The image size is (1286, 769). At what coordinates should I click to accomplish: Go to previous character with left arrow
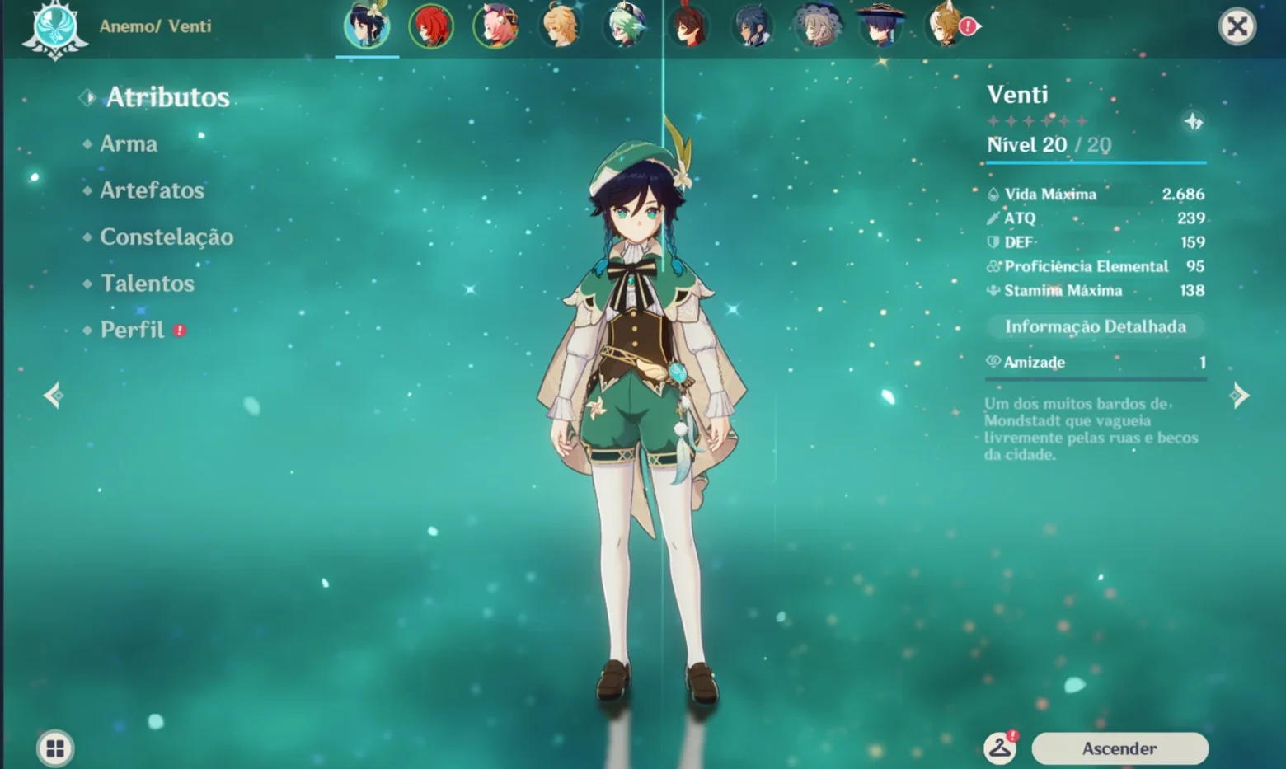click(x=54, y=396)
